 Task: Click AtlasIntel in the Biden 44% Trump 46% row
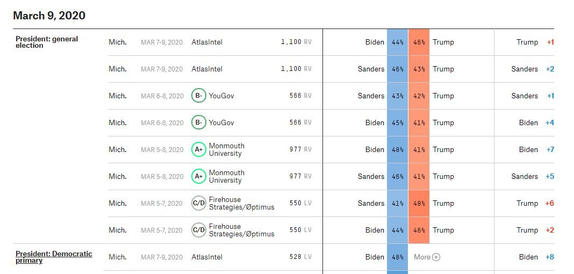pyautogui.click(x=207, y=42)
